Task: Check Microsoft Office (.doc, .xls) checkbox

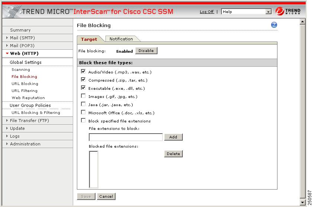Action: point(83,112)
